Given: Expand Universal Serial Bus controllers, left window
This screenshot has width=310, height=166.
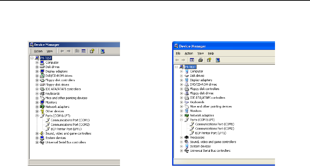Looking at the screenshot, I should pyautogui.click(x=37, y=142).
